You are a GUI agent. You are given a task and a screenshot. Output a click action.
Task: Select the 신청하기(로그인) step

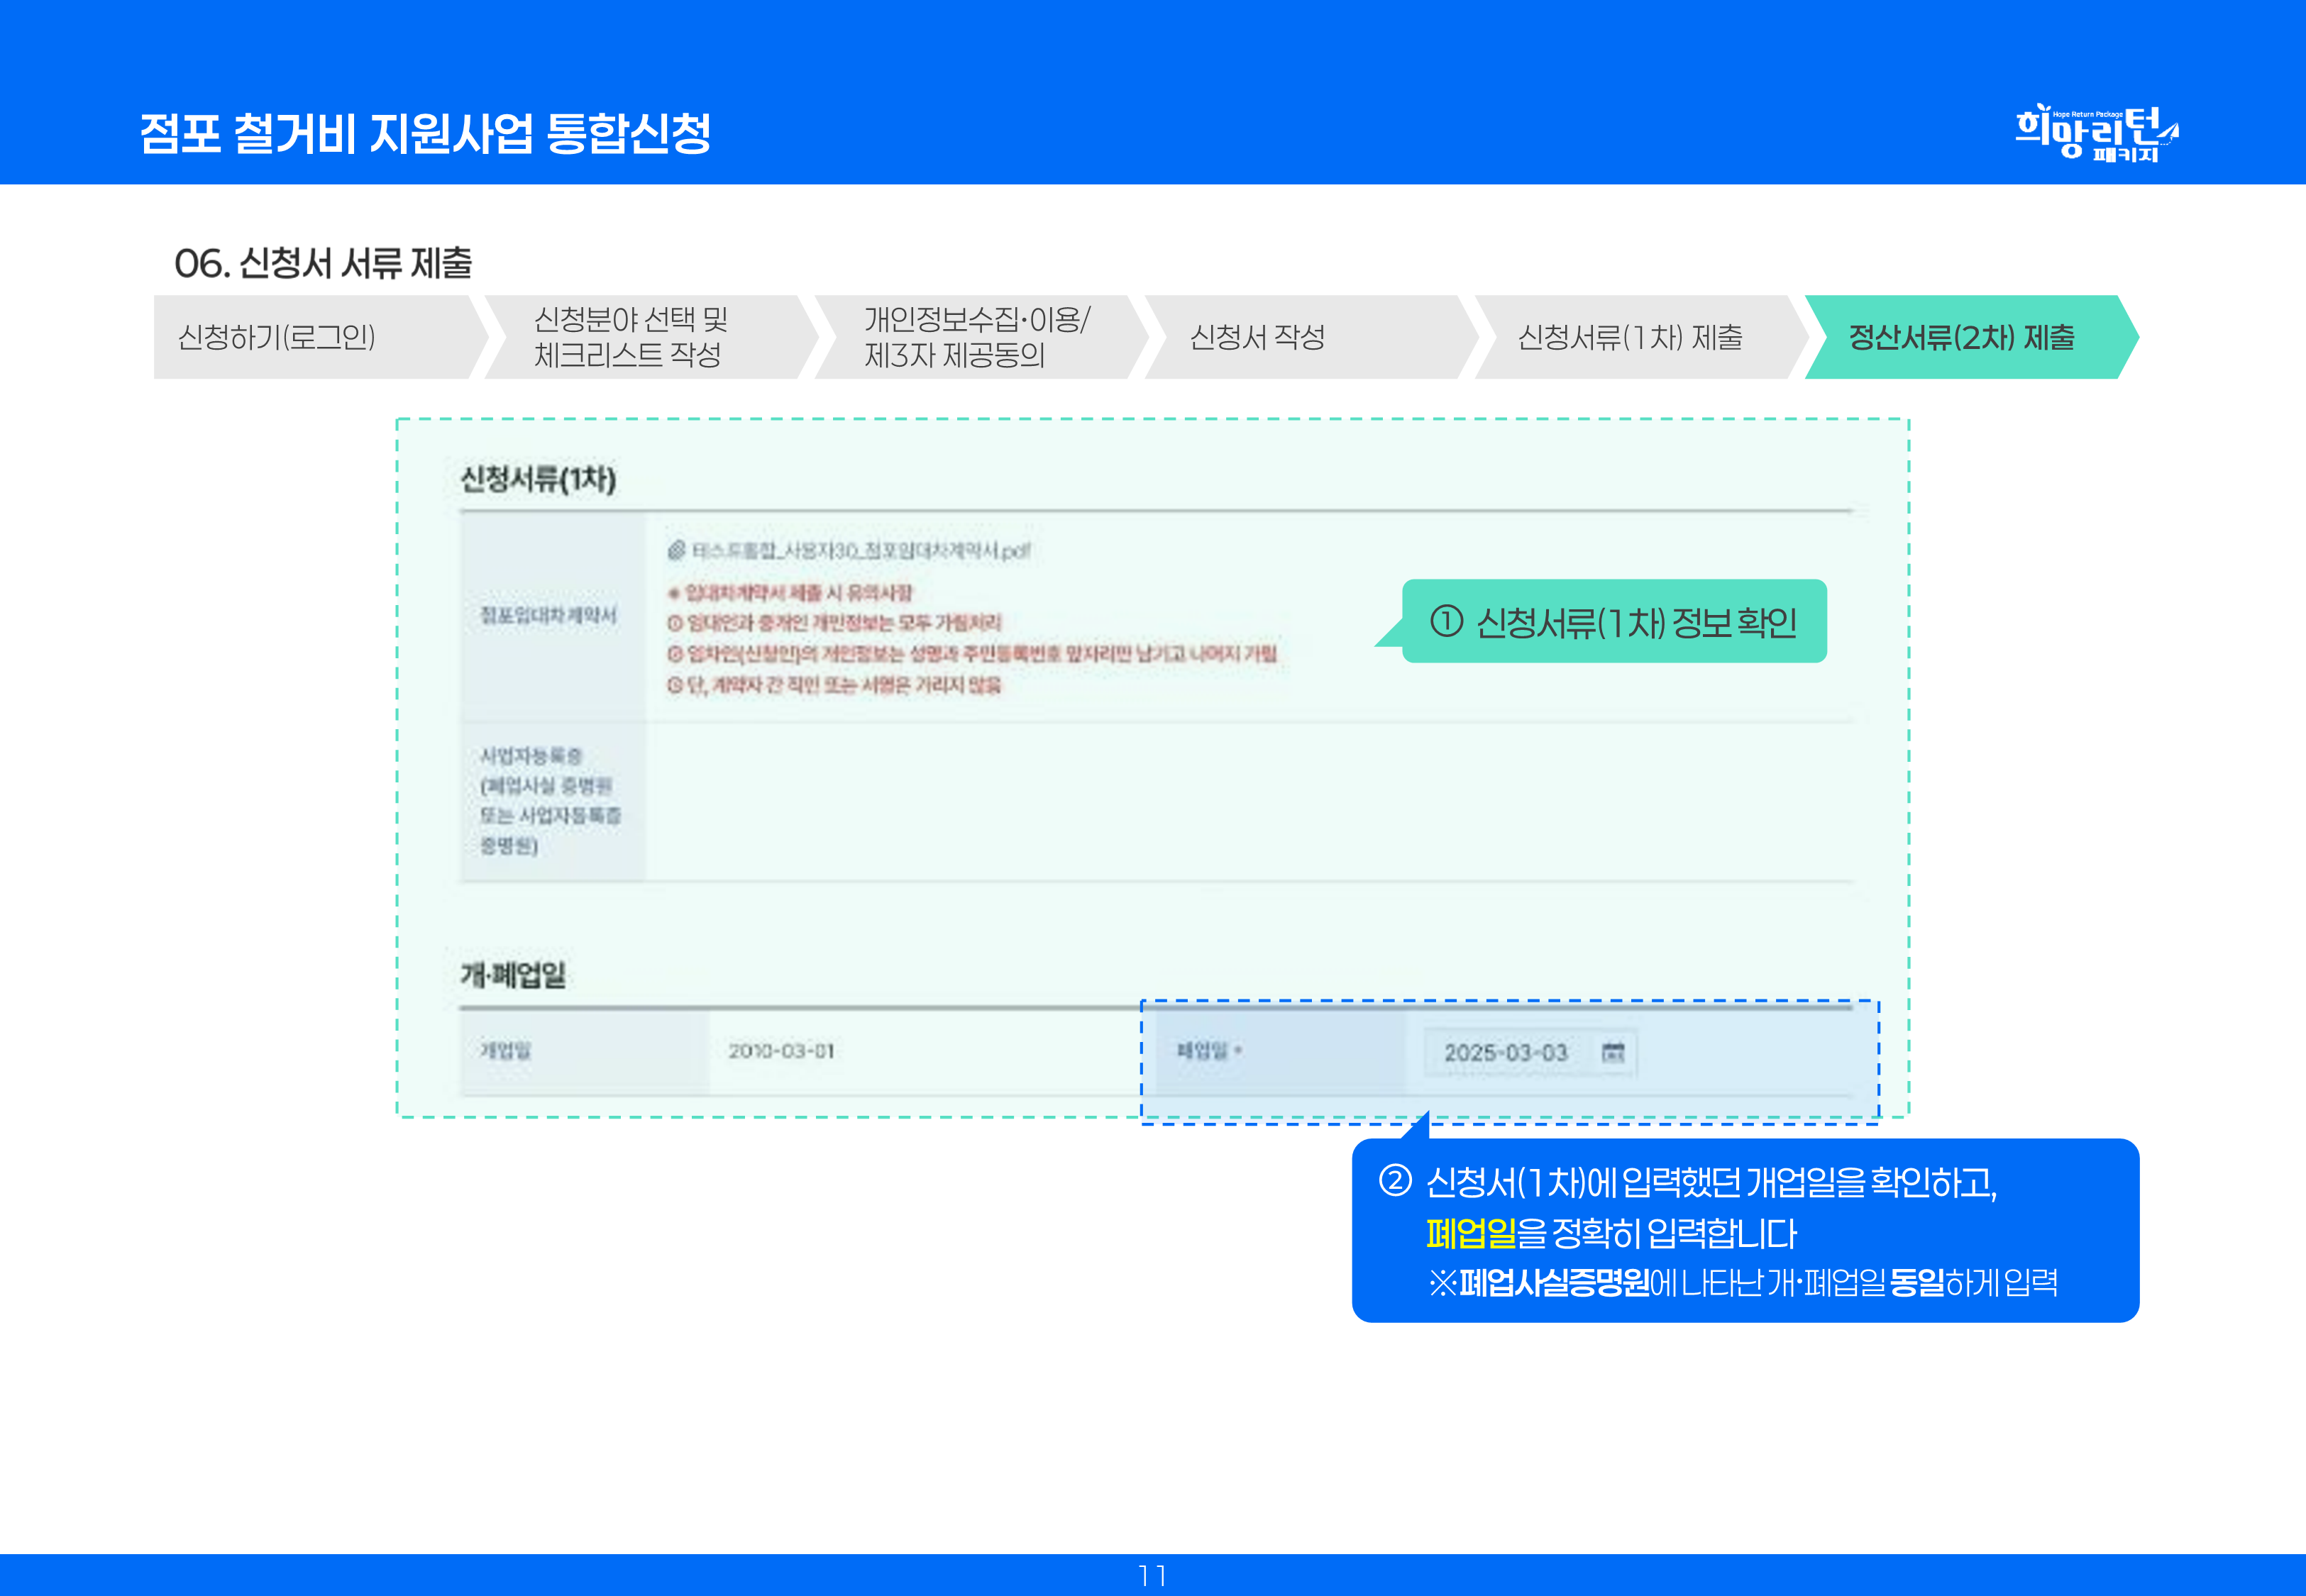point(277,337)
